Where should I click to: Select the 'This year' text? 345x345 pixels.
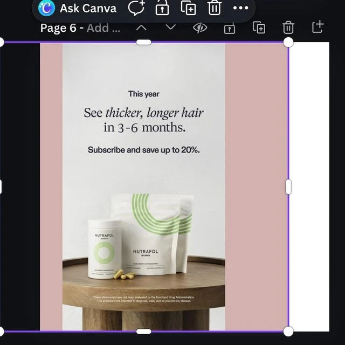click(144, 94)
